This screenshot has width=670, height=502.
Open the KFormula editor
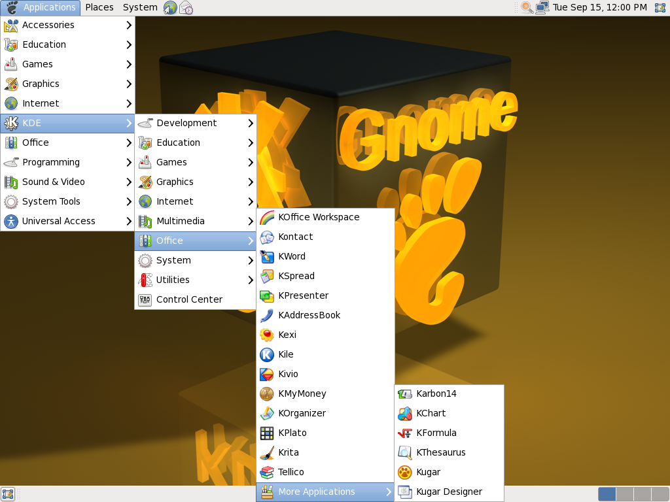point(449,433)
